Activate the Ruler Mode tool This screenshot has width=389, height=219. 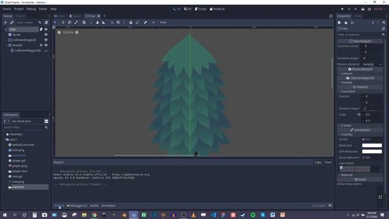104,23
